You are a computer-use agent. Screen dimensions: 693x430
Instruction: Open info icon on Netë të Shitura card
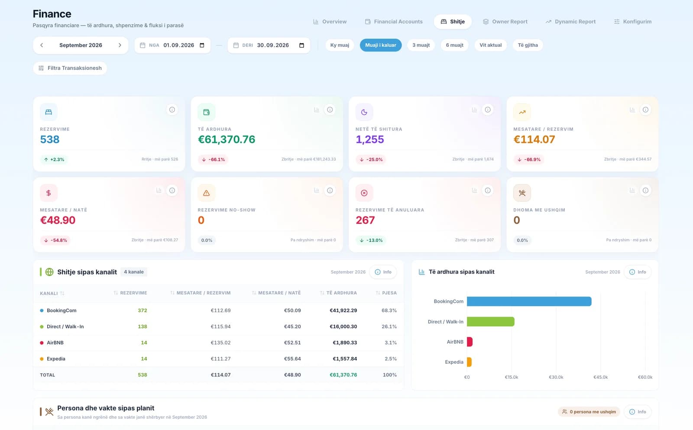click(x=488, y=110)
